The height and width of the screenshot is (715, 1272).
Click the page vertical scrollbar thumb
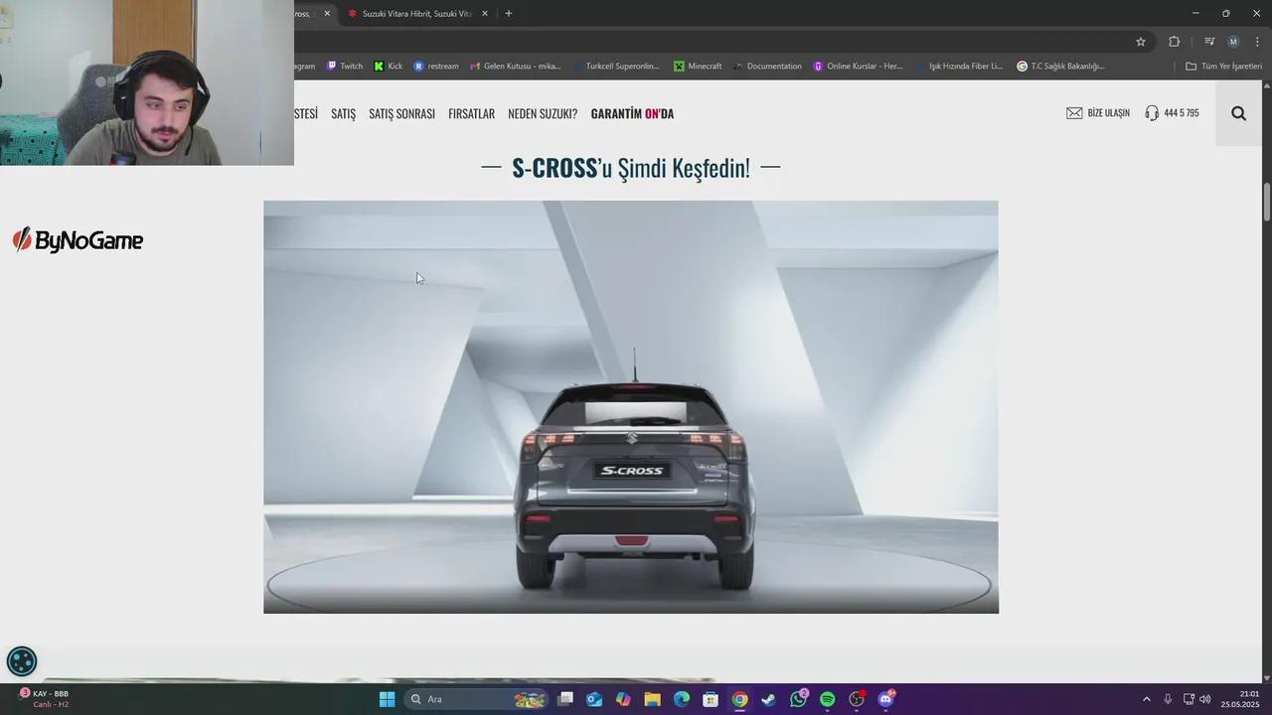point(1267,203)
